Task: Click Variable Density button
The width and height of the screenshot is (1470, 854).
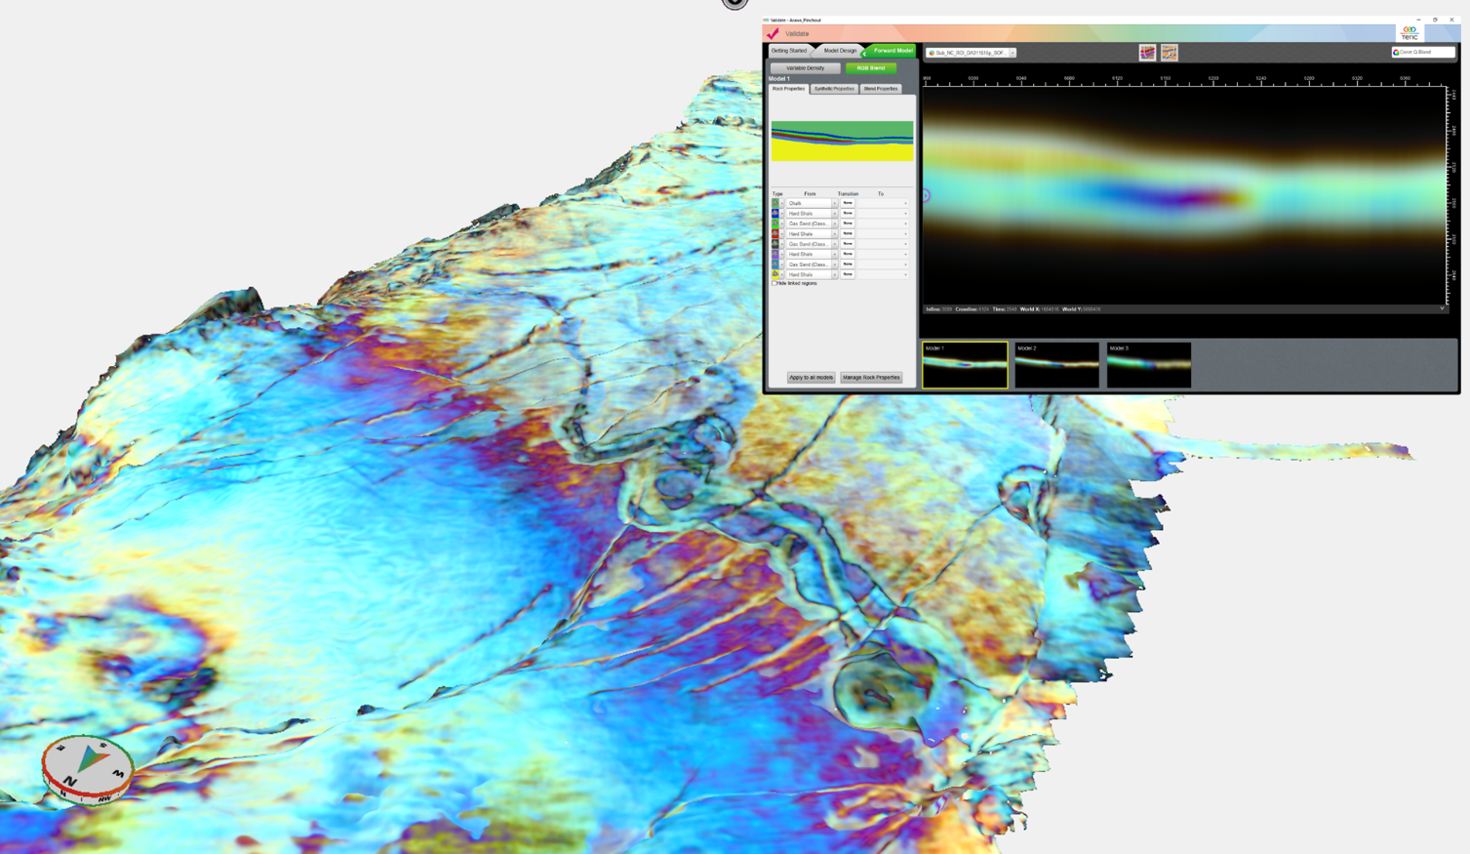Action: coord(806,68)
